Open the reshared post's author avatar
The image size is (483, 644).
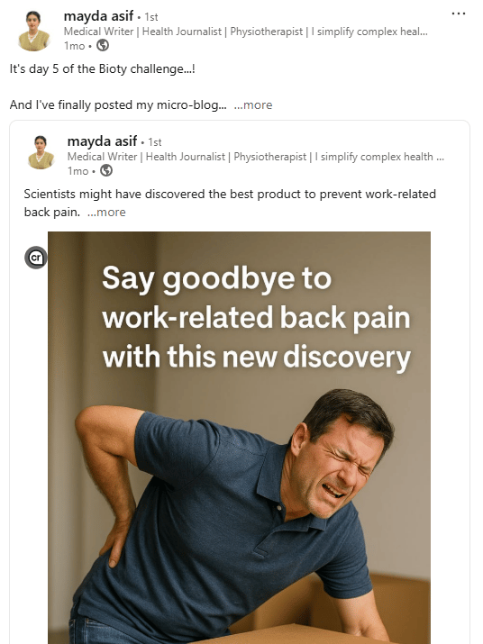point(41,152)
